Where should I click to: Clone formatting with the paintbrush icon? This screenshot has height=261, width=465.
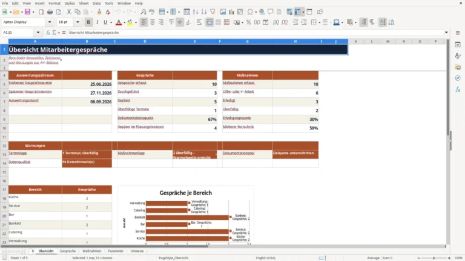coord(99,12)
